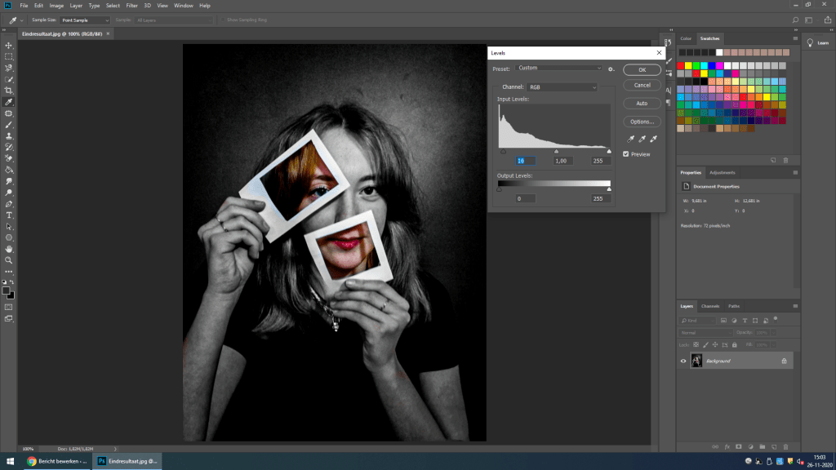836x470 pixels.
Task: Switch to the Channels tab
Action: (710, 306)
